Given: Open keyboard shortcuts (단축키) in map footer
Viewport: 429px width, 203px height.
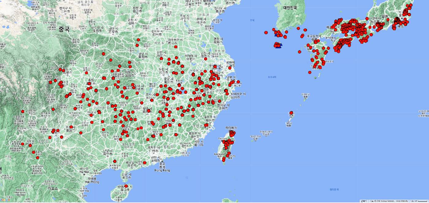Looking at the screenshot, I should coord(363,201).
